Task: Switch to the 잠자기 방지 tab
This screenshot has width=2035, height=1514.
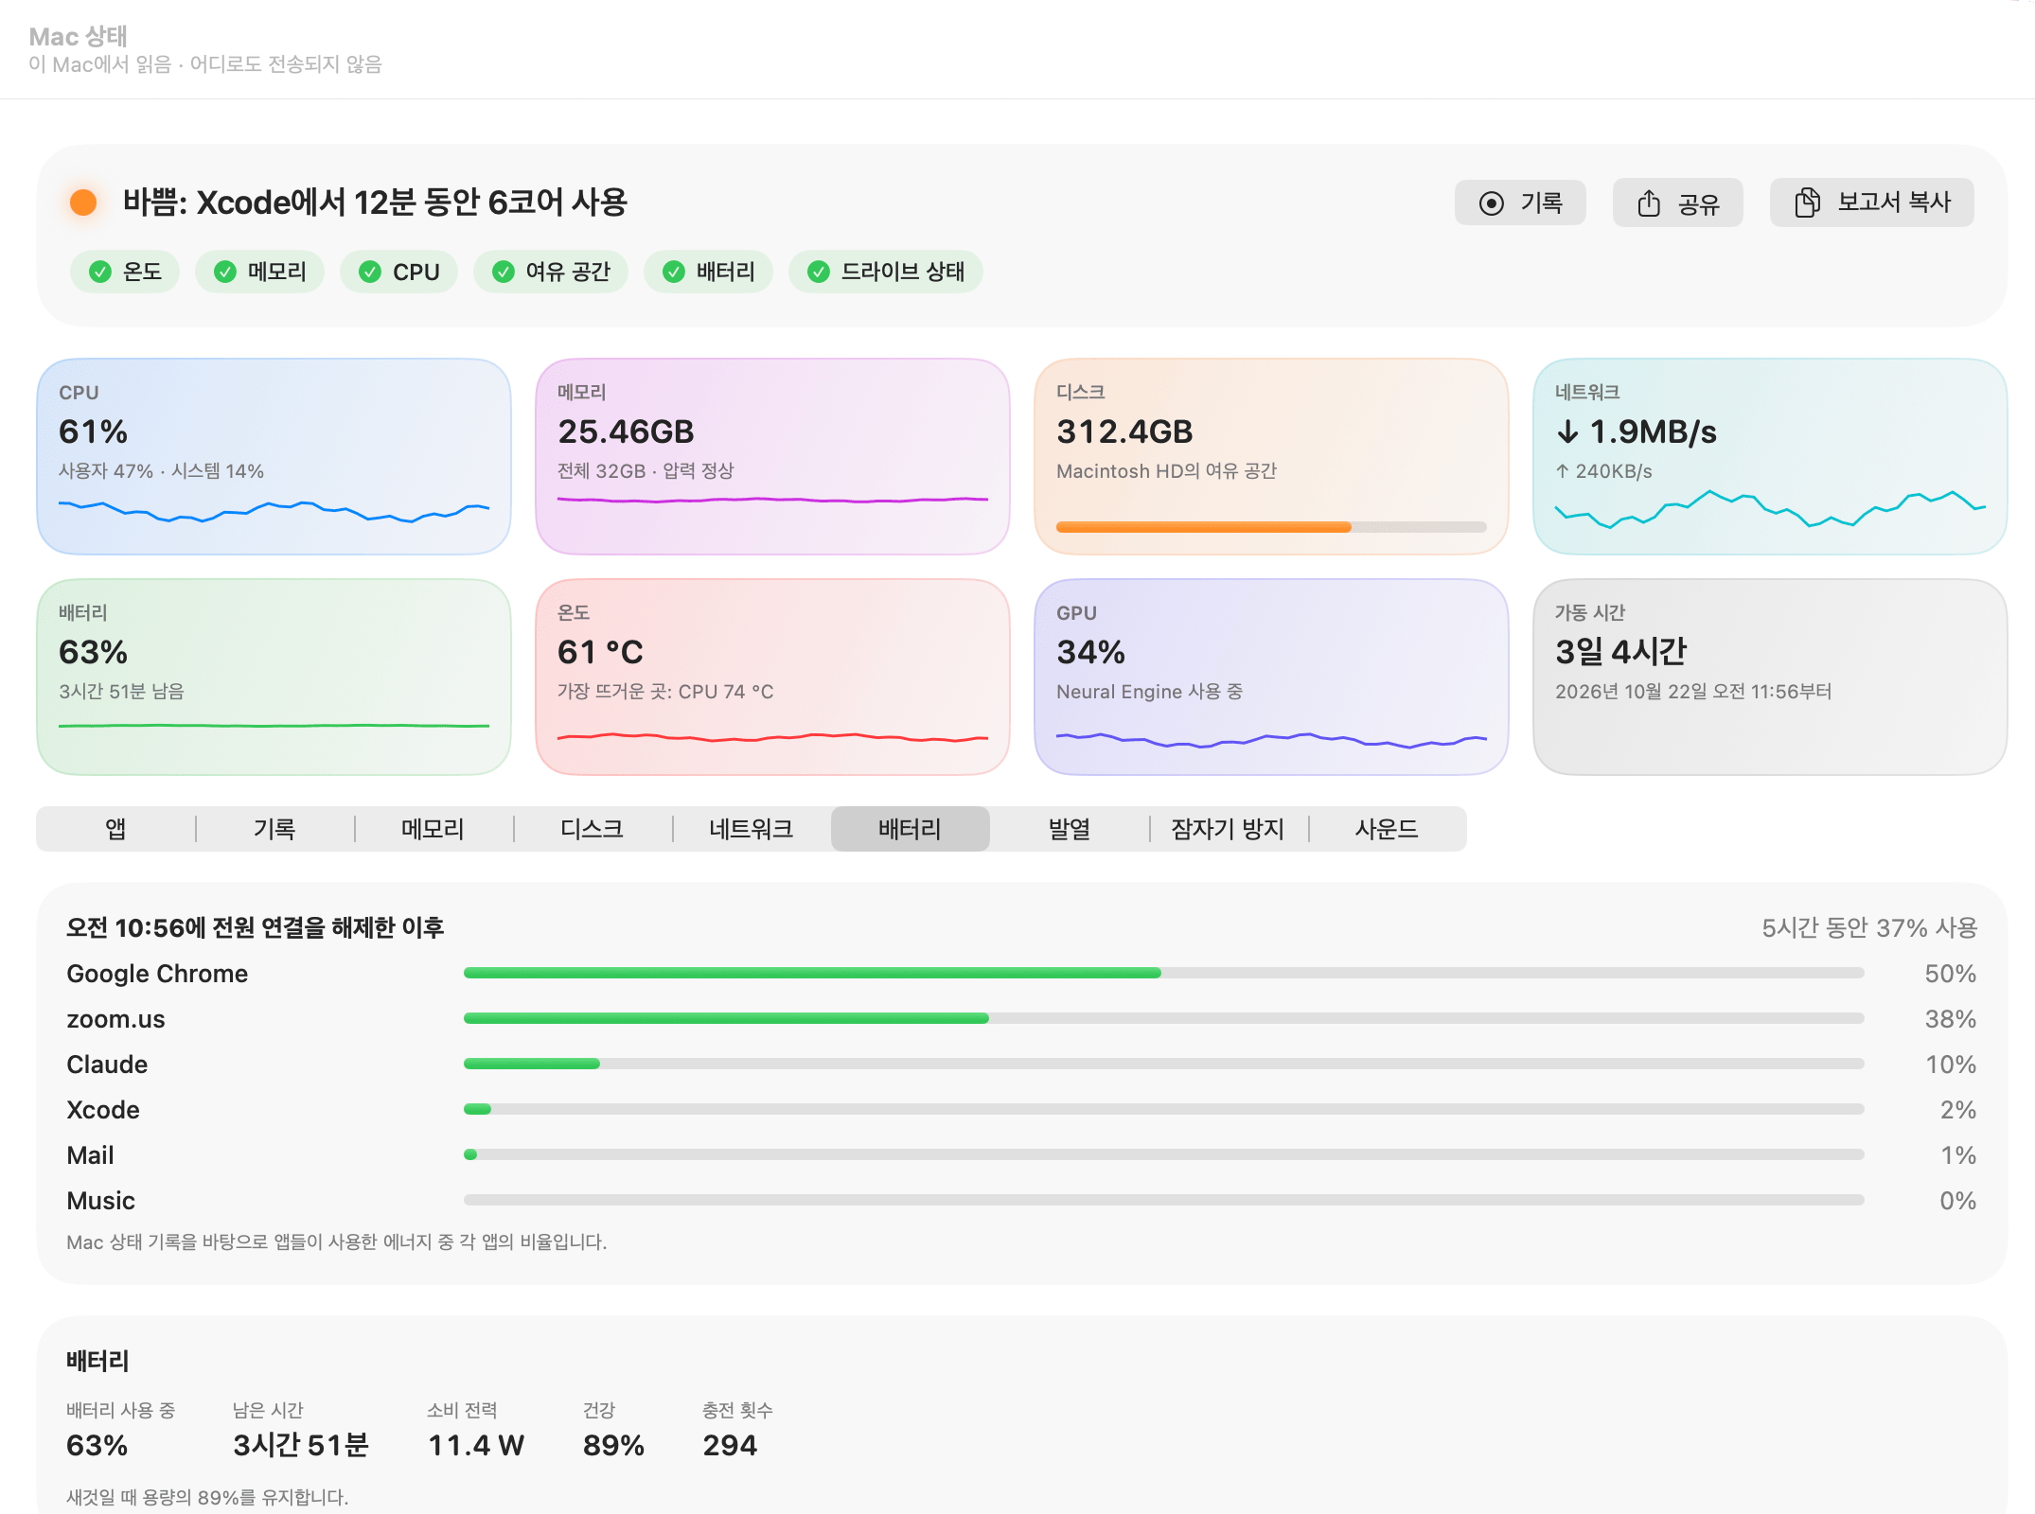Action: coord(1228,829)
